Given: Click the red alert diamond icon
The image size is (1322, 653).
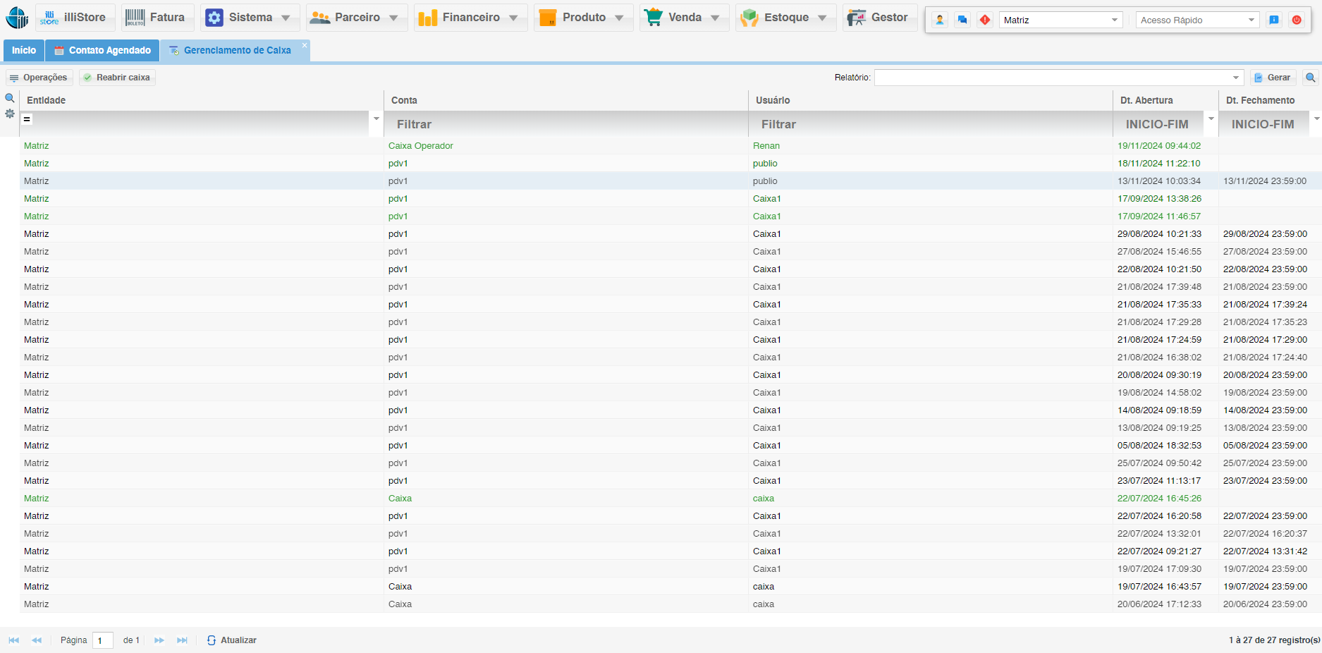Looking at the screenshot, I should pos(985,20).
